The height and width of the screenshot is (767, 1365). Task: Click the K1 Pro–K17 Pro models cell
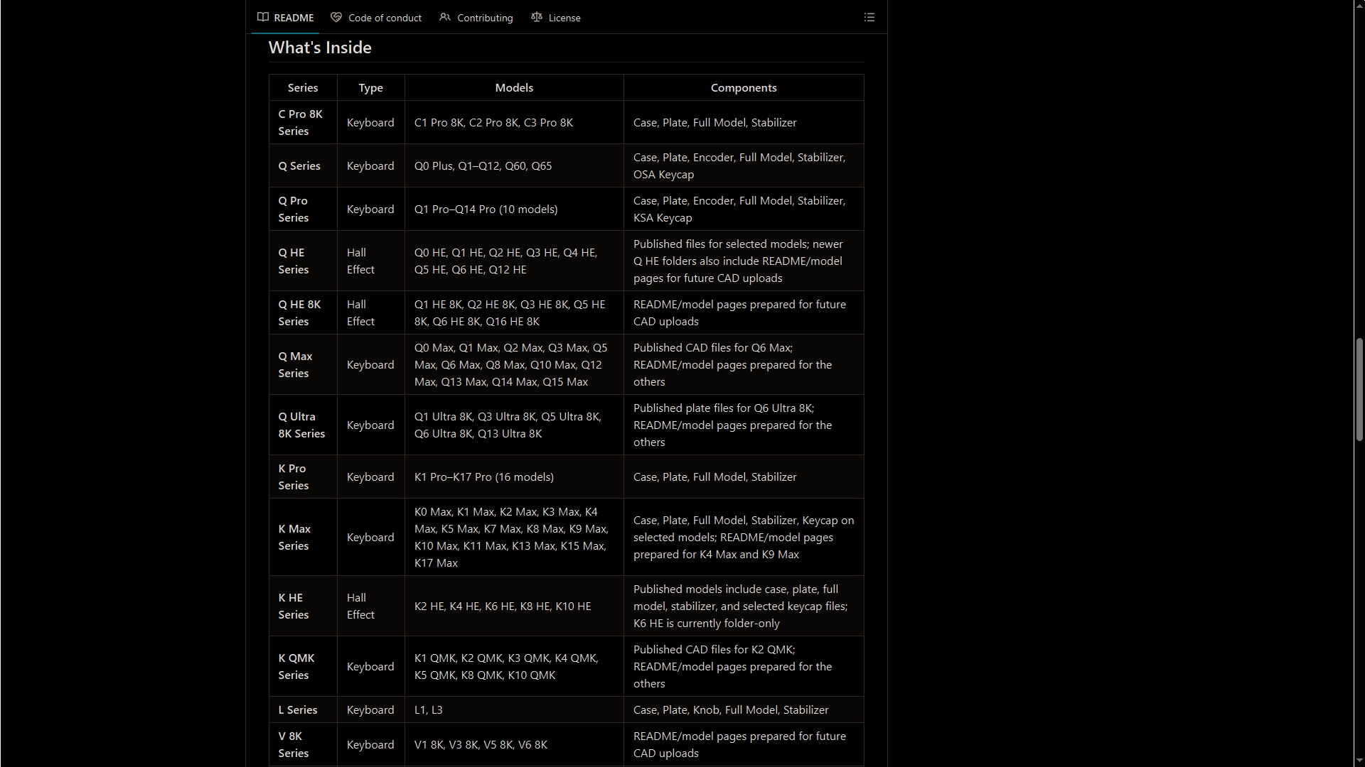pos(484,477)
